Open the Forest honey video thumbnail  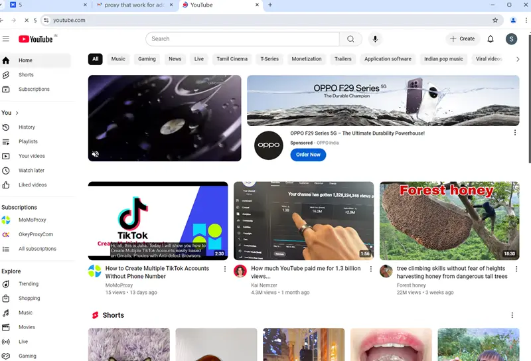point(449,221)
